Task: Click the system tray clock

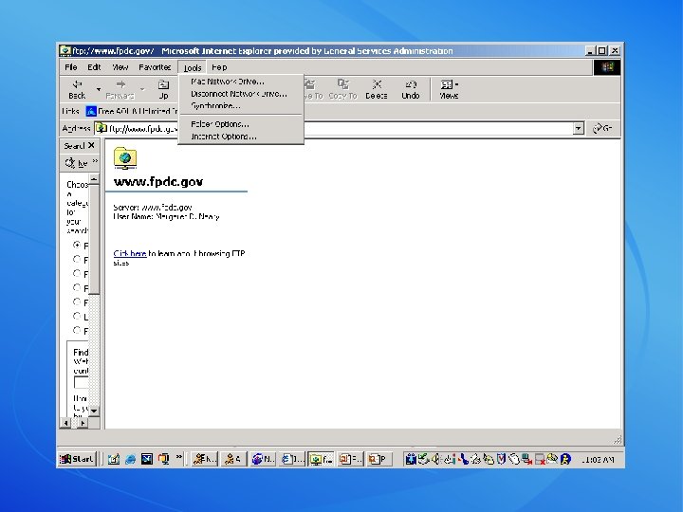Action: 598,459
